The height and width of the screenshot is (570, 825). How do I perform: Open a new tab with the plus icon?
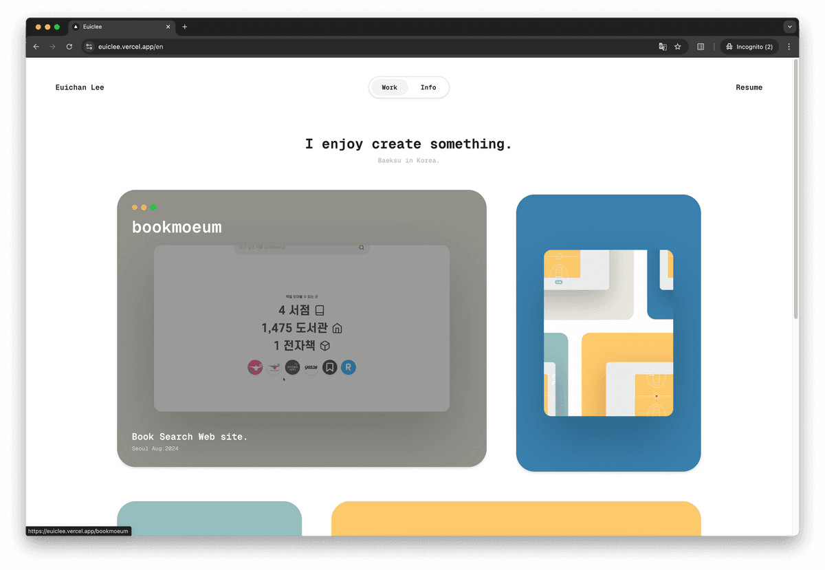184,27
